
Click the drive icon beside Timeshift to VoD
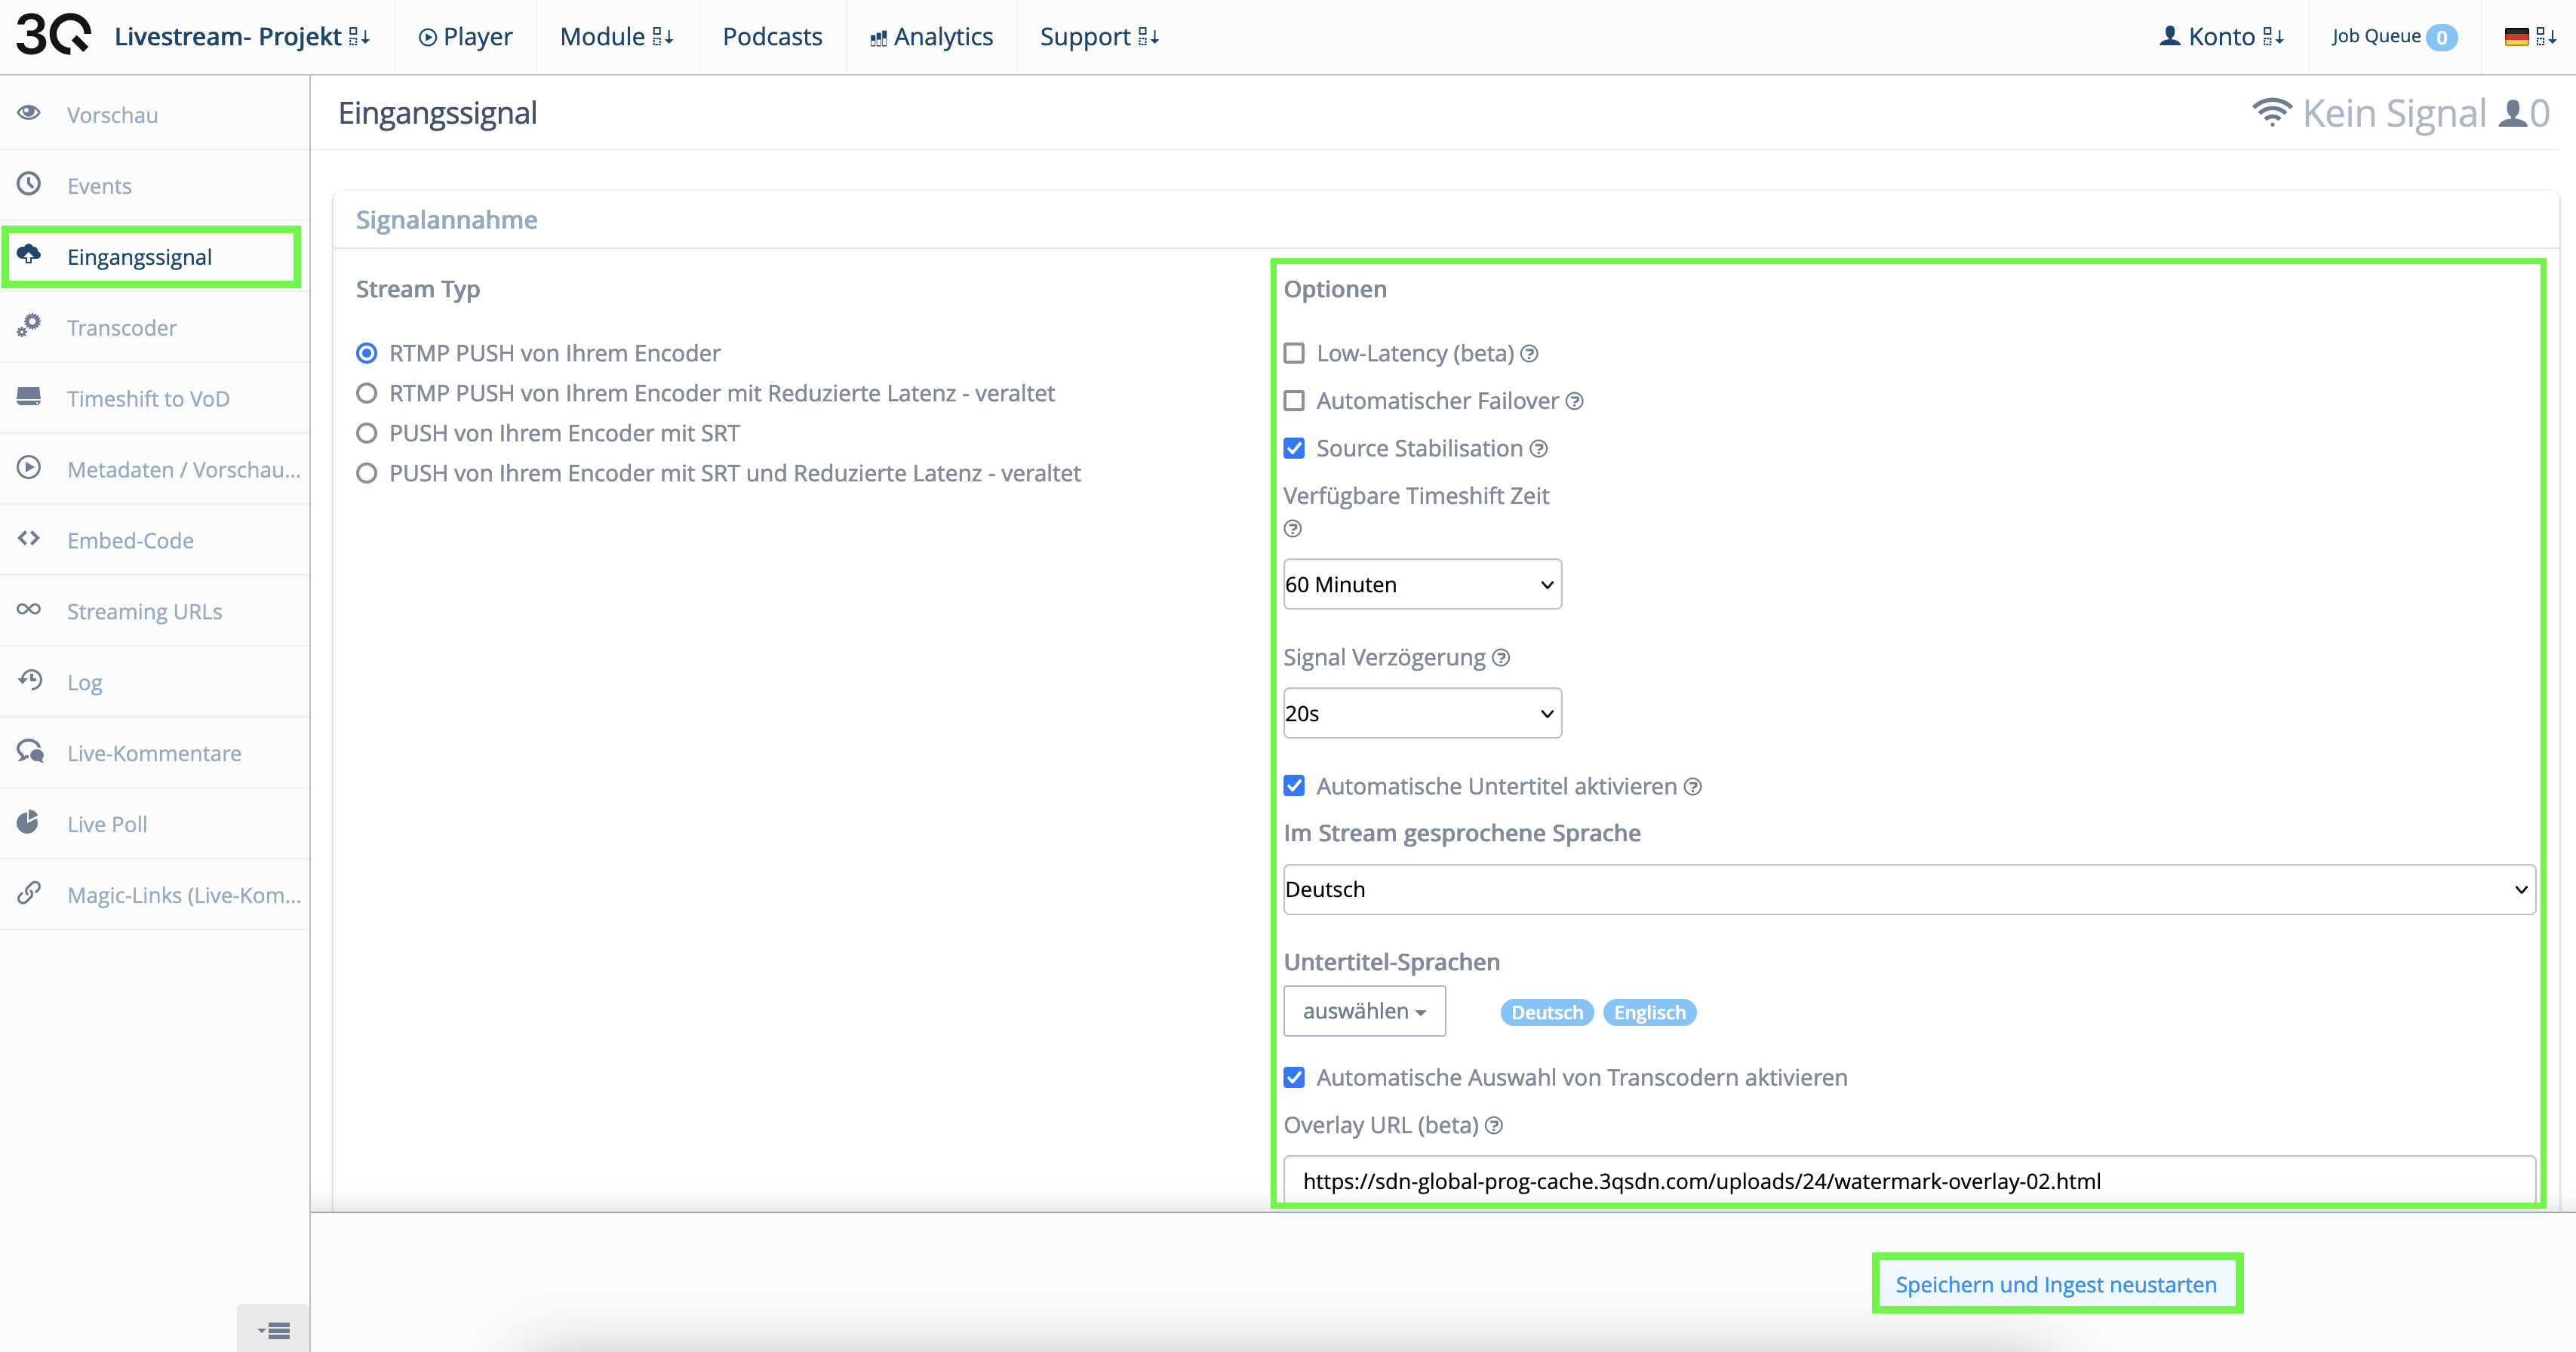pyautogui.click(x=29, y=397)
